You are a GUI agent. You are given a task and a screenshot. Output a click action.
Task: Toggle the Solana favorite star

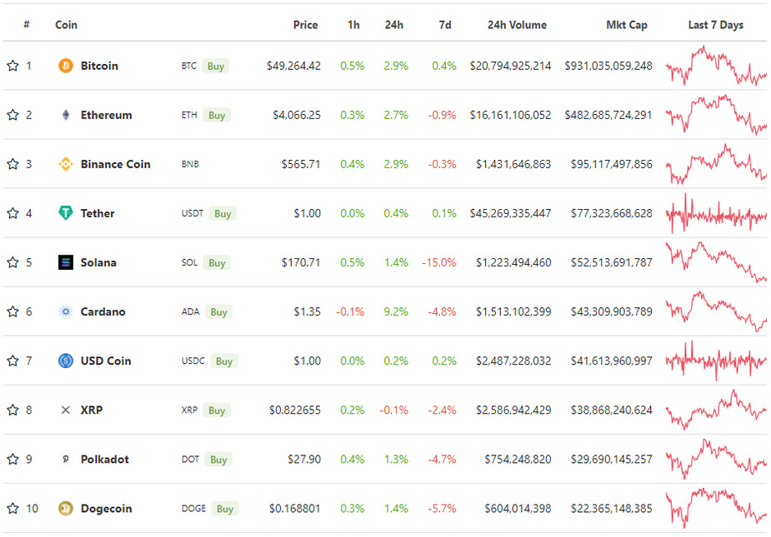pos(13,262)
